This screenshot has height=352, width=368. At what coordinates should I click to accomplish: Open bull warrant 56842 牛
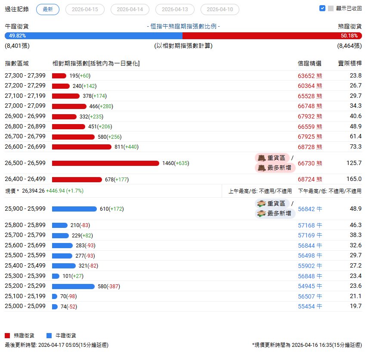coord(310,209)
